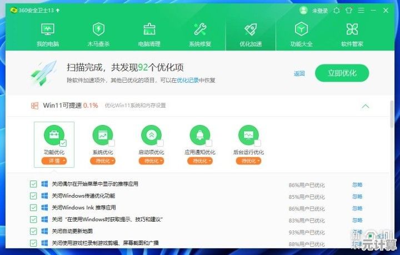Click the 360 logo in title bar
Viewport: 400px width, 255px height.
[13, 10]
